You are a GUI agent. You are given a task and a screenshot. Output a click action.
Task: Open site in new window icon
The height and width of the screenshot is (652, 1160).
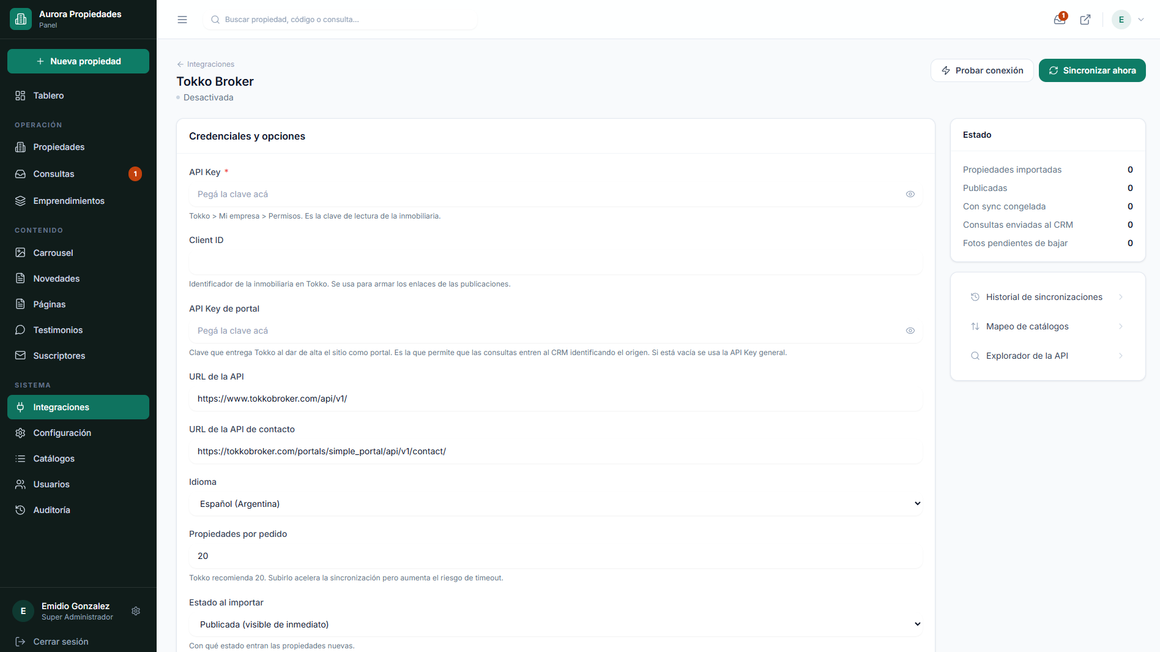click(x=1085, y=20)
